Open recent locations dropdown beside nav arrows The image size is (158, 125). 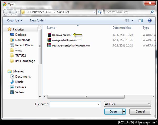pyautogui.click(x=18, y=12)
